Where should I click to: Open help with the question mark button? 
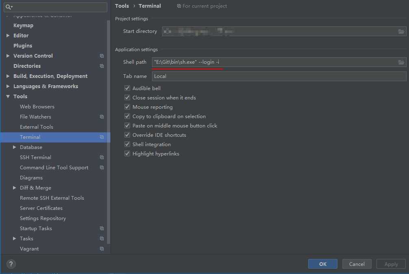(x=11, y=264)
